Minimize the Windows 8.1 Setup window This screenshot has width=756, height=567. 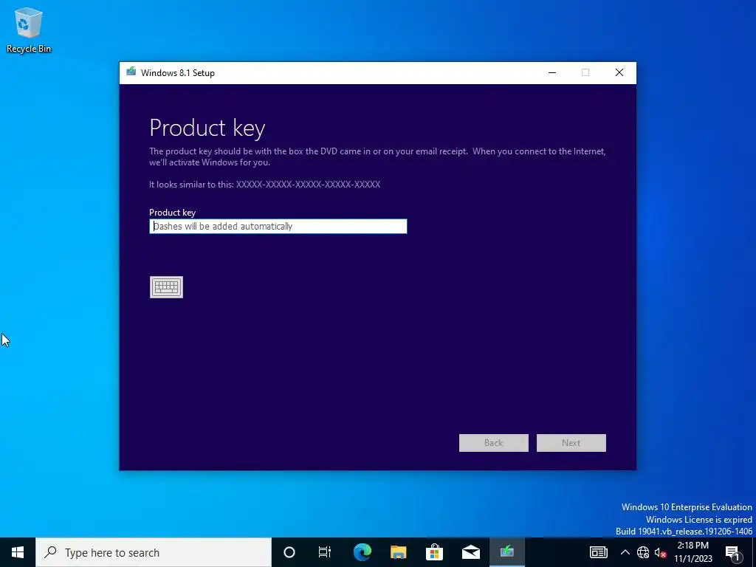(552, 72)
